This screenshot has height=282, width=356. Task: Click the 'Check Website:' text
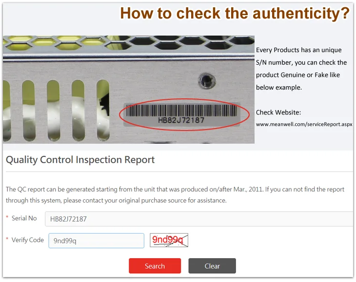(278, 113)
